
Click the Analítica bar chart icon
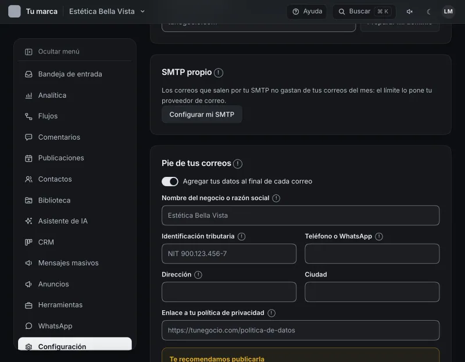tap(28, 95)
